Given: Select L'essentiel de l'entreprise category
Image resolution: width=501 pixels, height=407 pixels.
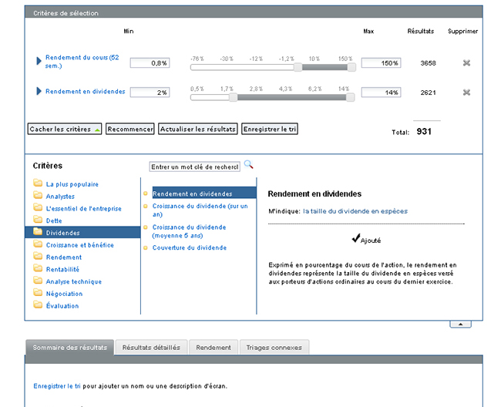Looking at the screenshot, I should [x=84, y=209].
